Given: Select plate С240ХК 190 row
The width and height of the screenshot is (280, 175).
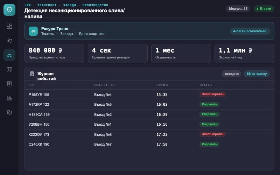Looking at the screenshot, I should (x=149, y=144).
